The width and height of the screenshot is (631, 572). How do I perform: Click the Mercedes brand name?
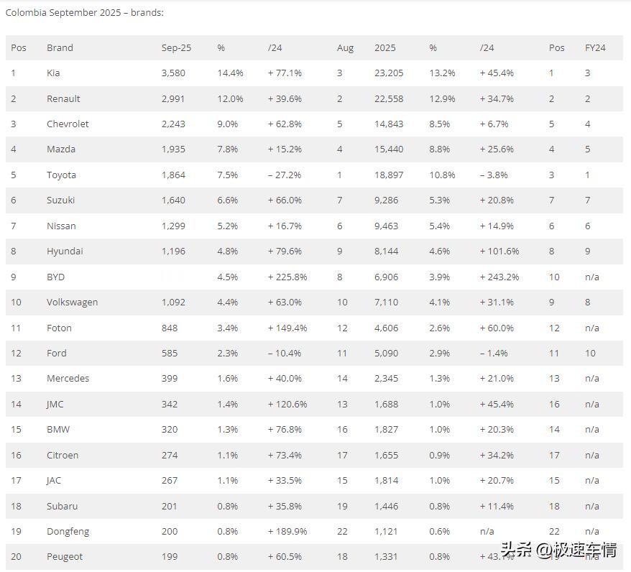coord(68,379)
